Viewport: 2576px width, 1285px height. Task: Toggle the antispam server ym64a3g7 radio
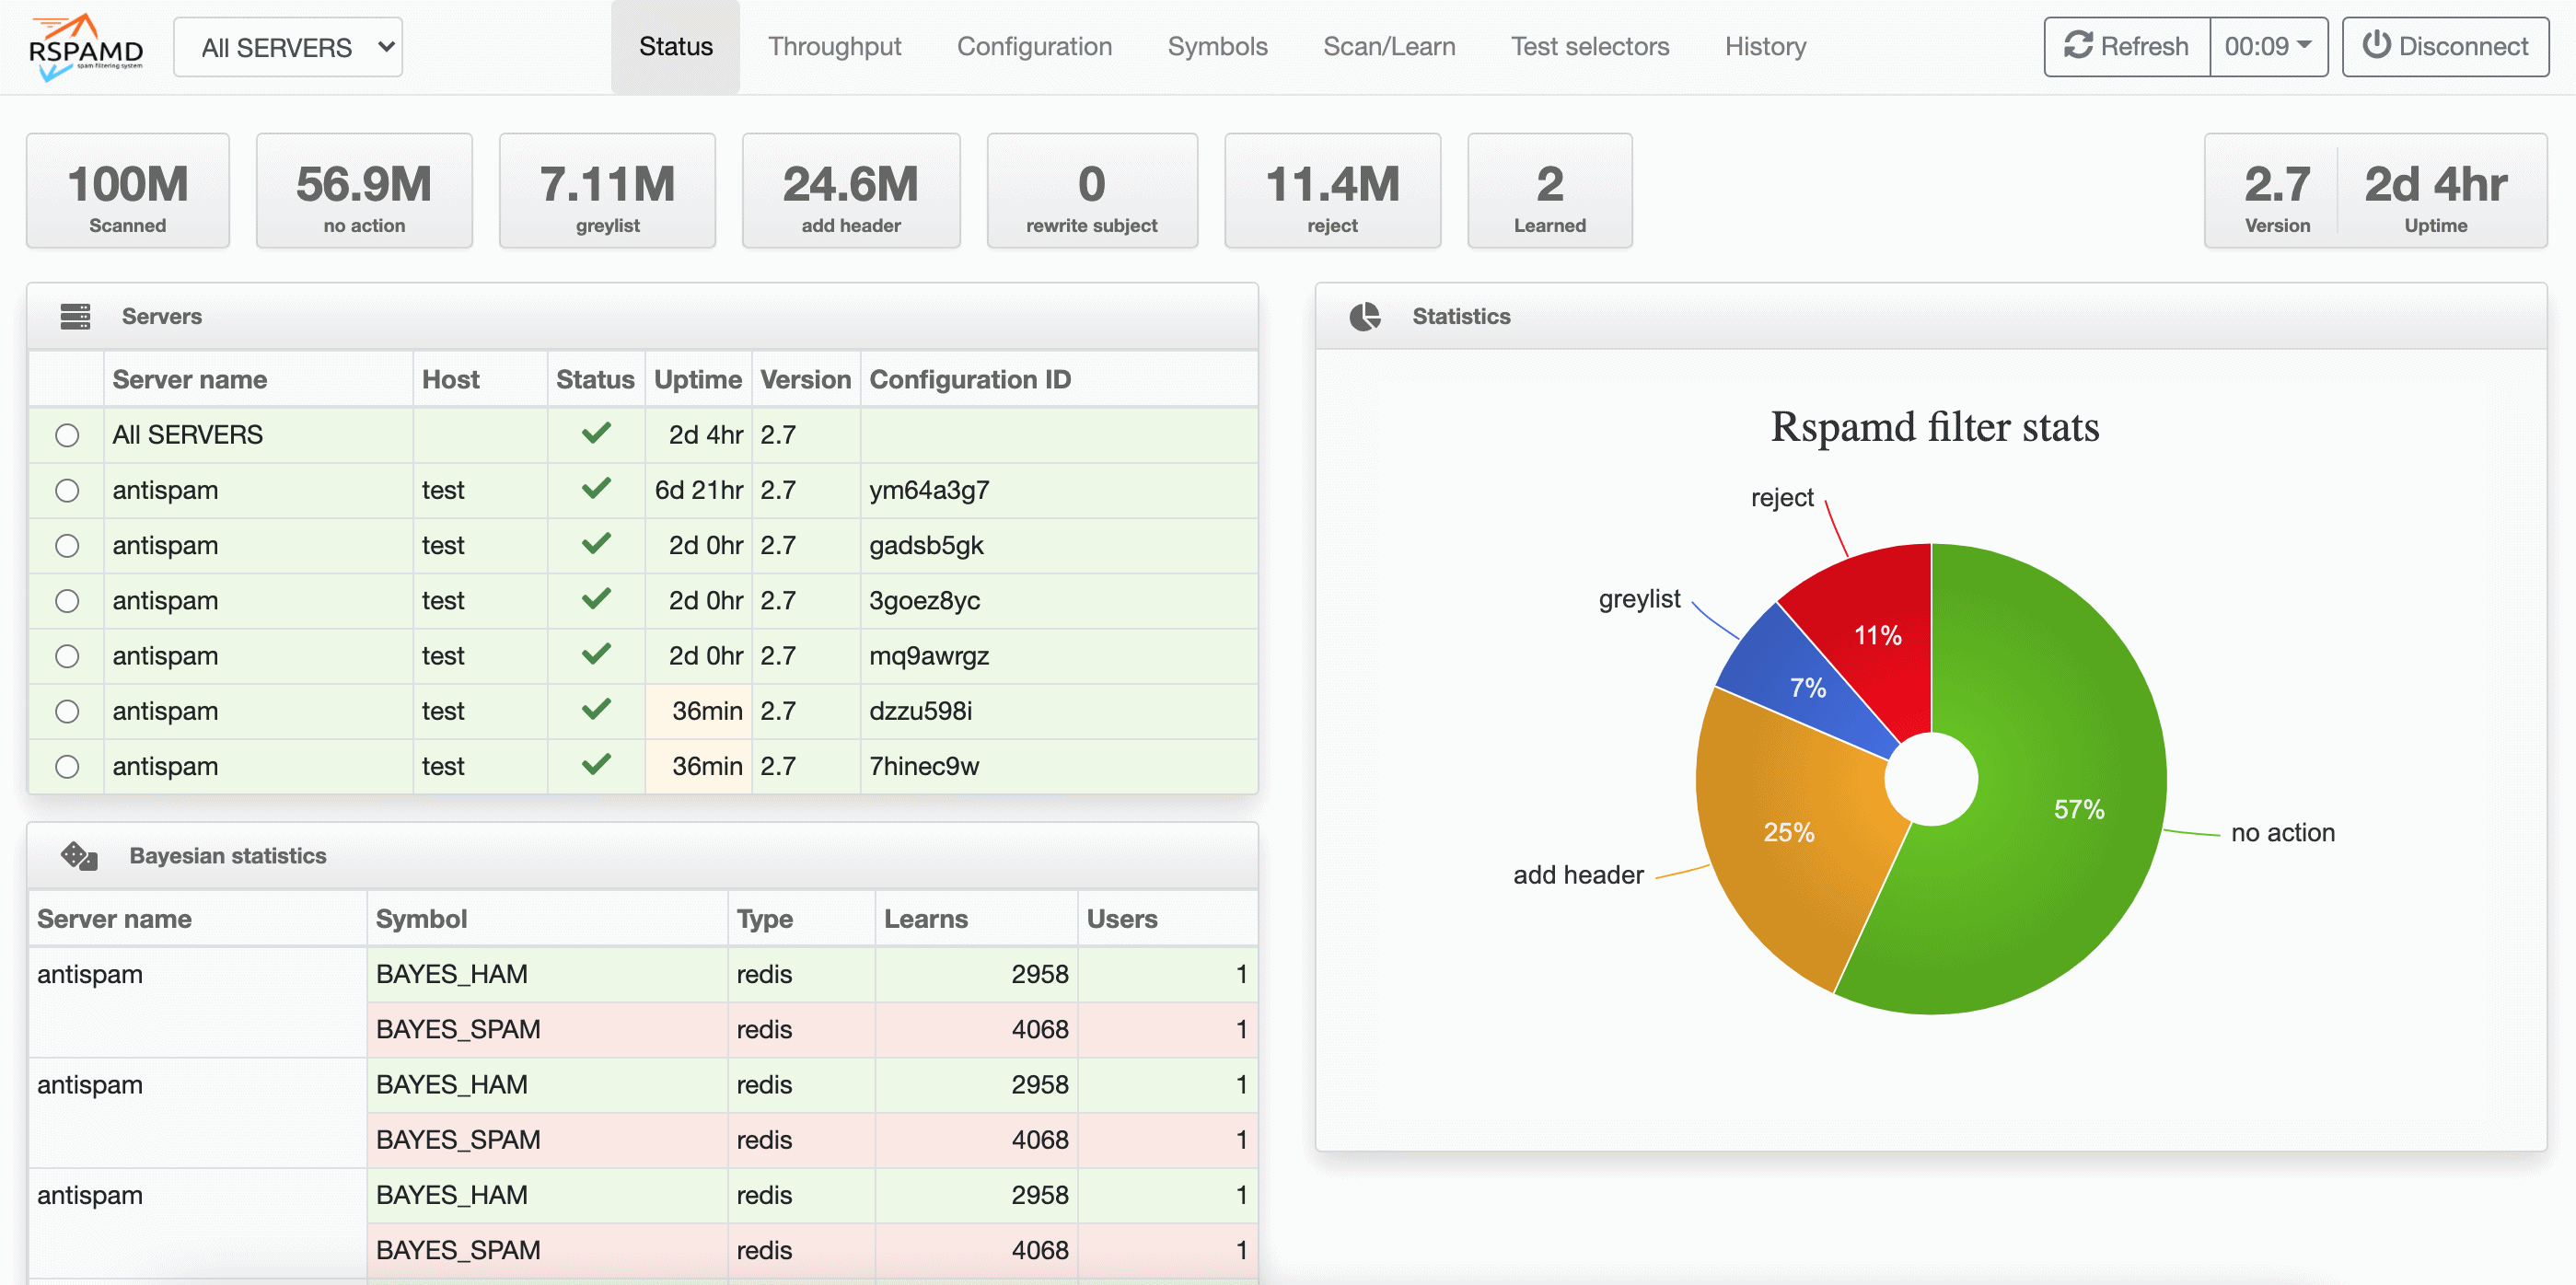[69, 490]
